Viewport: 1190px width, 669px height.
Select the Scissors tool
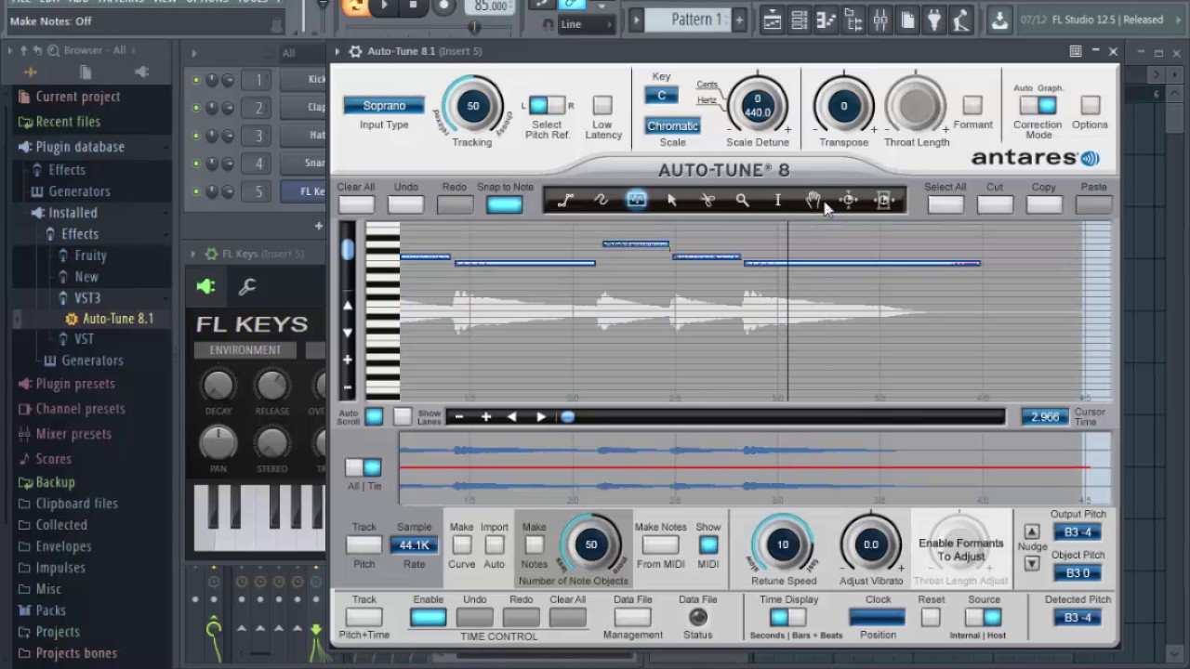click(x=707, y=200)
